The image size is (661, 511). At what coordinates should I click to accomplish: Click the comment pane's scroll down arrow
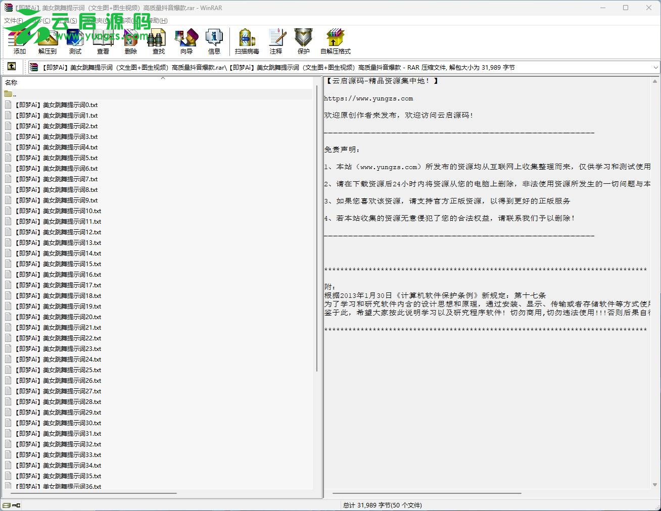tap(655, 485)
